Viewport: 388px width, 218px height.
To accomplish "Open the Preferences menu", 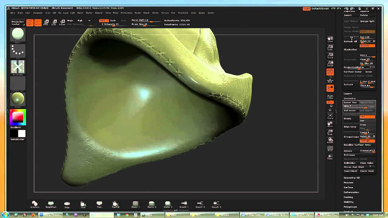I will 126,13.
